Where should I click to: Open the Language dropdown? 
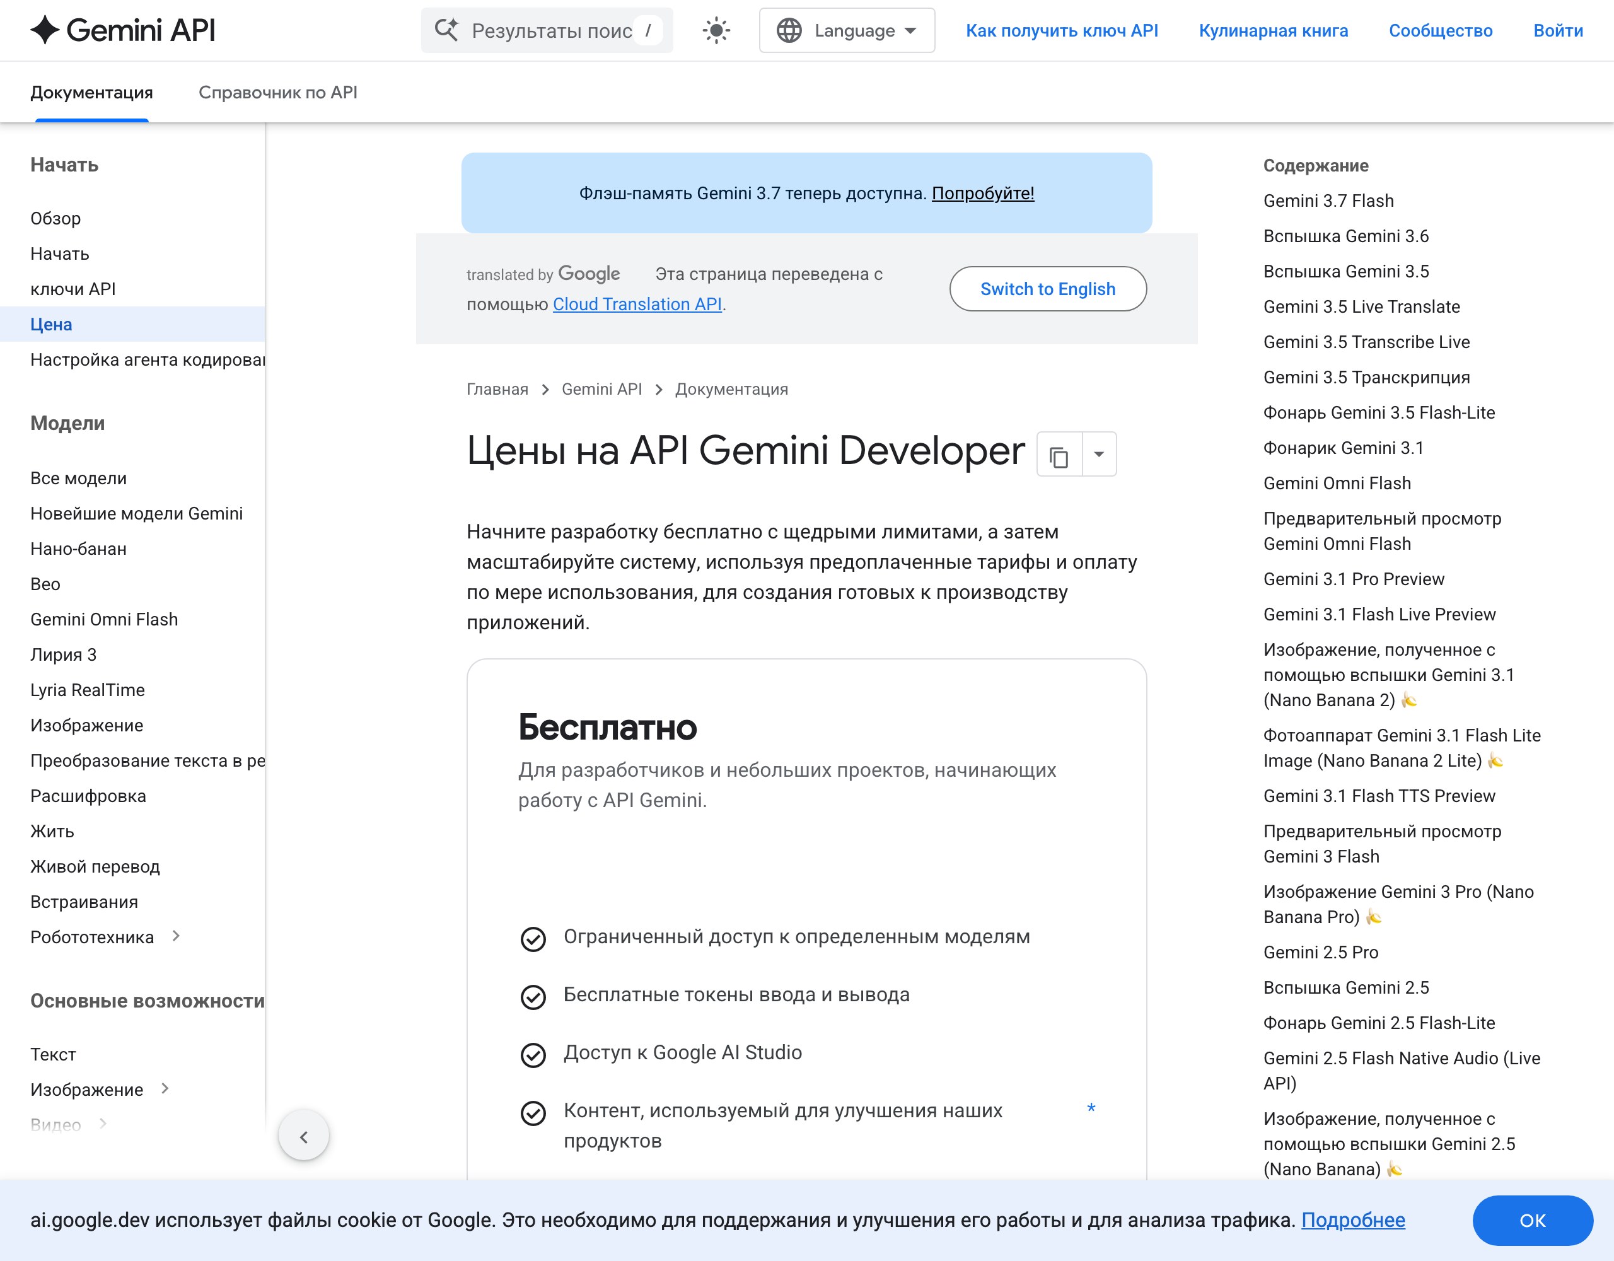(847, 30)
